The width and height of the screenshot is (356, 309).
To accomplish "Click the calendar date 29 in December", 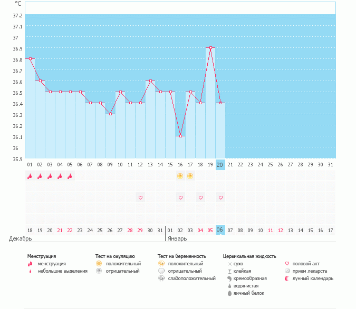I will (x=140, y=230).
